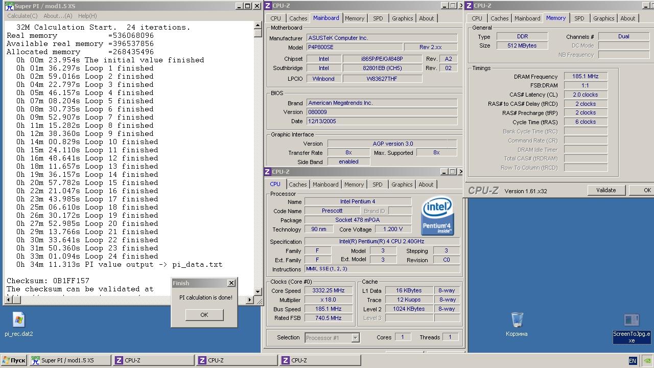Open the About...(A) menu in Super PI
This screenshot has height=368, width=654.
point(58,16)
